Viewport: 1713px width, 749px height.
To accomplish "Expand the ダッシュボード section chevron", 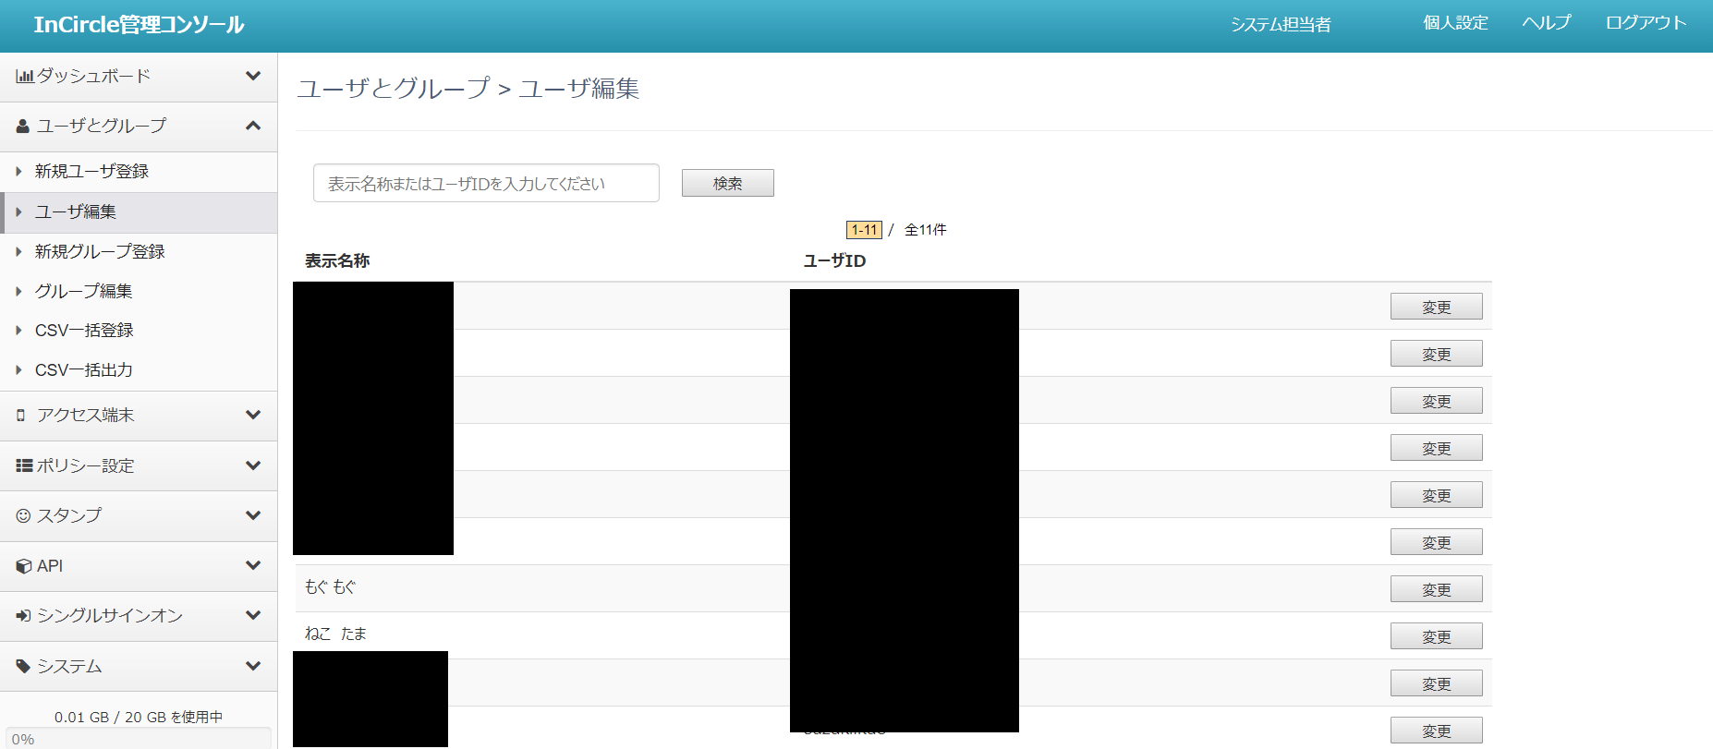I will 253,76.
